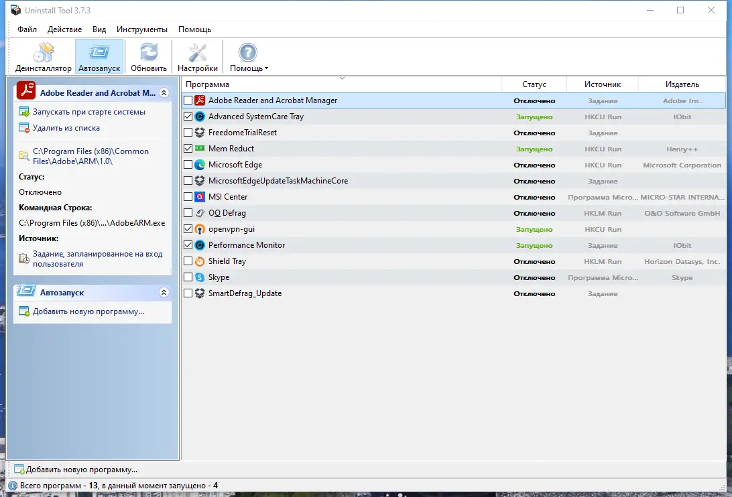This screenshot has height=497, width=732.
Task: Click the O&O Software GmbH publisher cell
Action: (682, 213)
